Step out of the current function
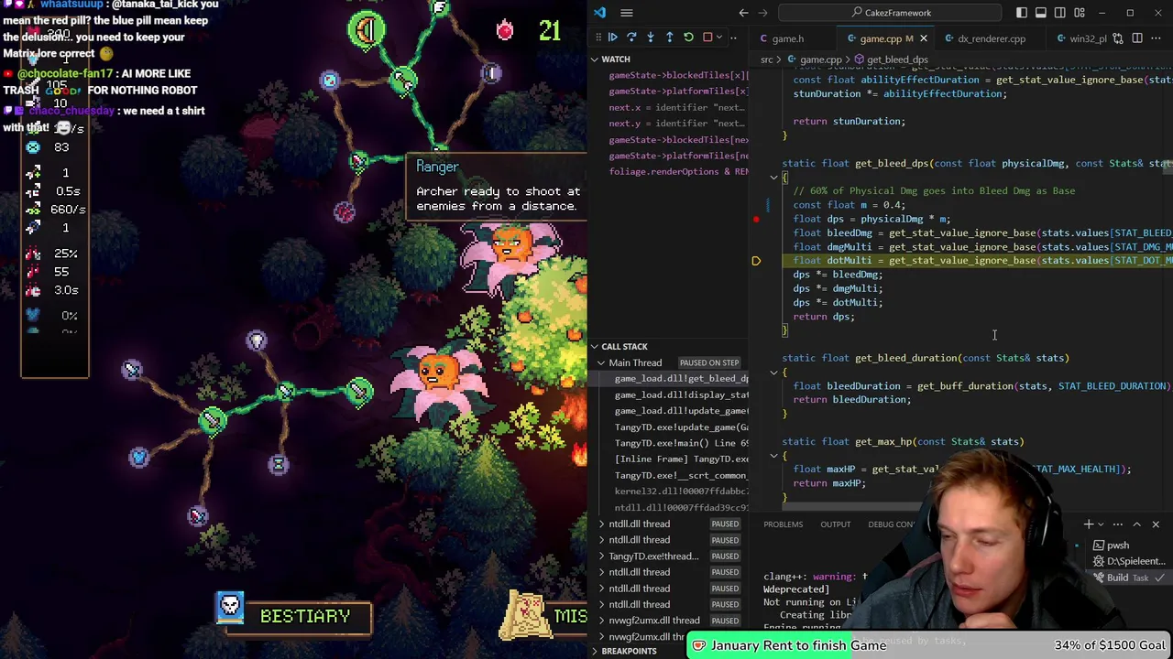The image size is (1173, 659). (x=669, y=38)
